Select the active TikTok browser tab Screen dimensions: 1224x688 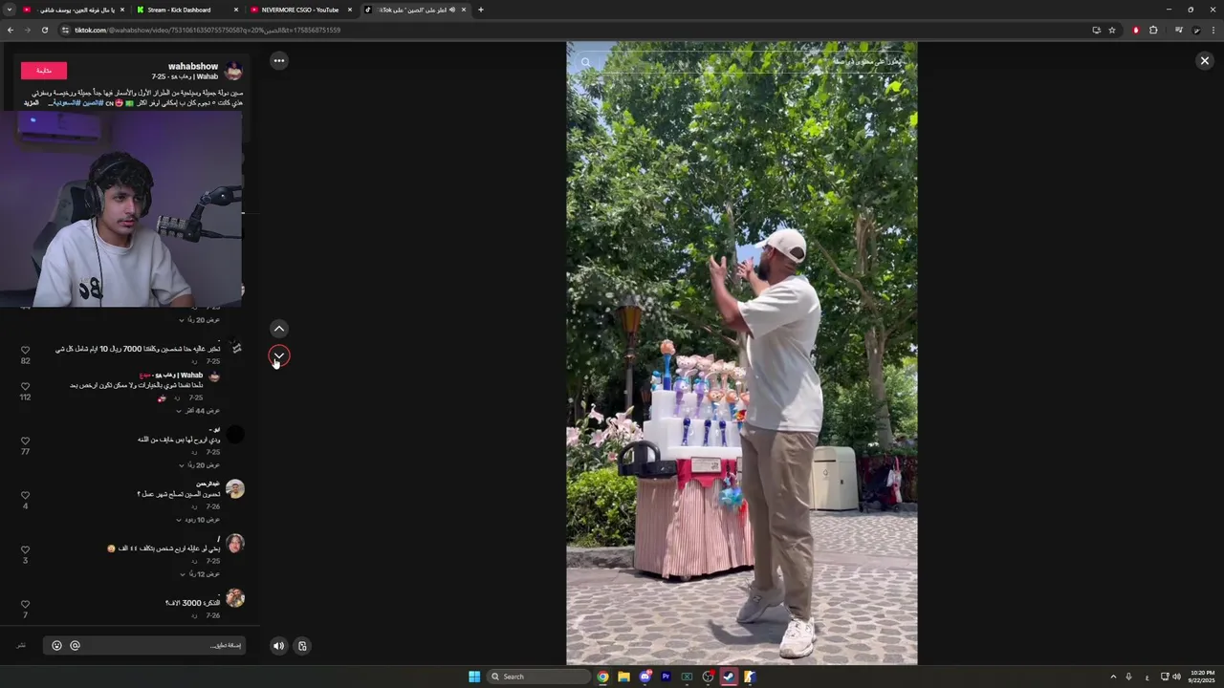(x=415, y=10)
